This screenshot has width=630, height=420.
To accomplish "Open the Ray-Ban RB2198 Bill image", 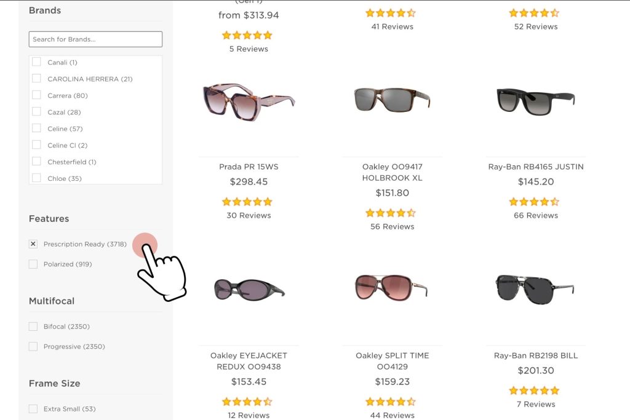I will tap(535, 288).
